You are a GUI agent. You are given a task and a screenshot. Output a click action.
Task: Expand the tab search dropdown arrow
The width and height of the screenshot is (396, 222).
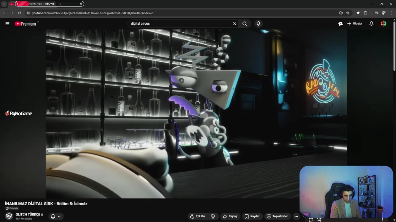4,4
